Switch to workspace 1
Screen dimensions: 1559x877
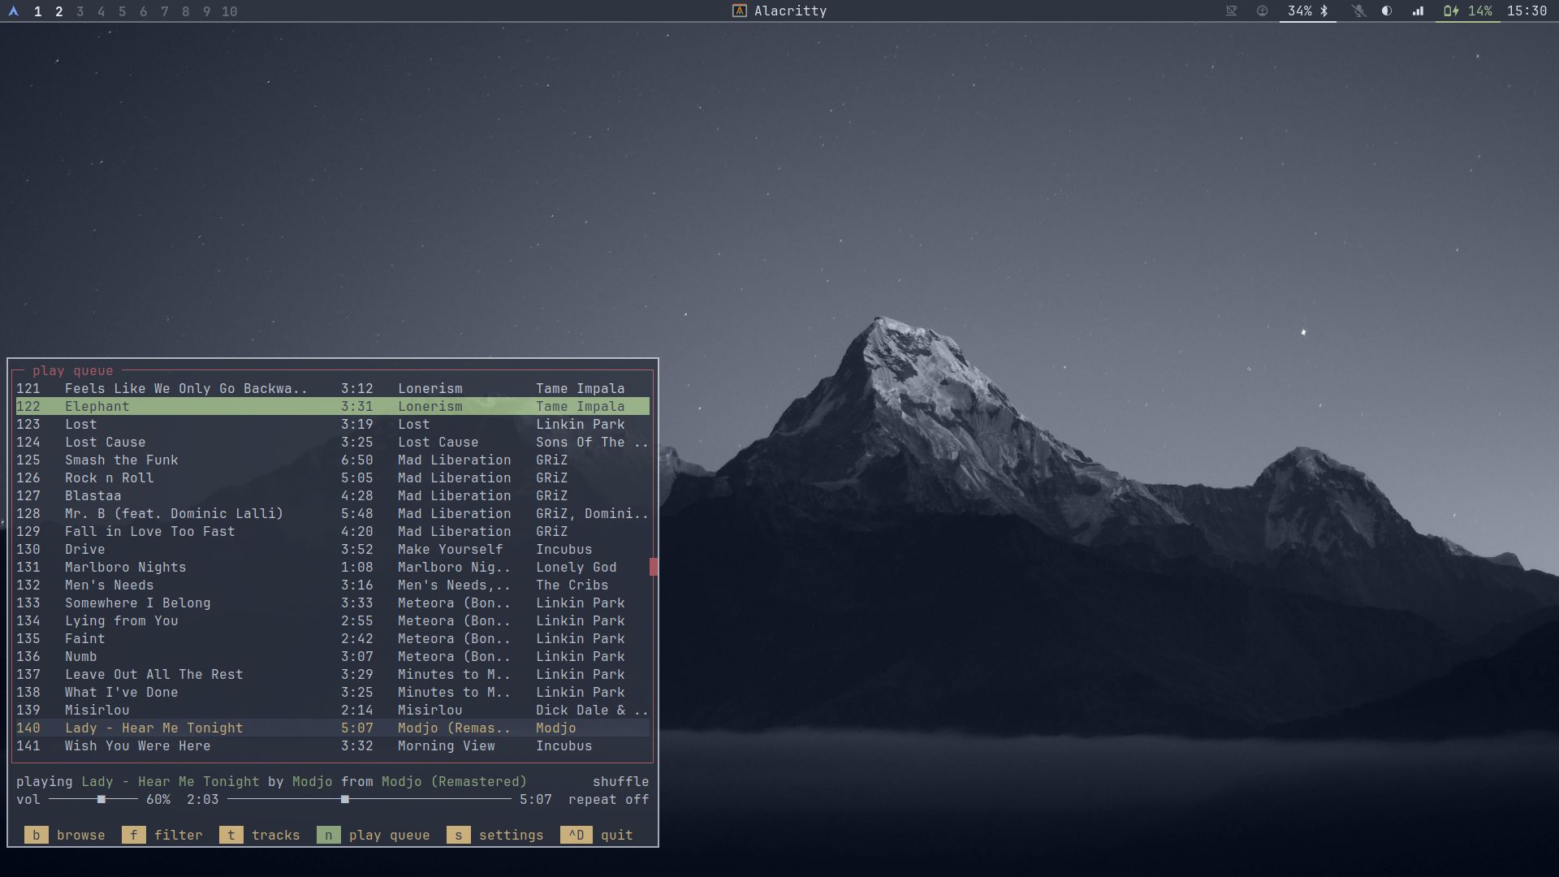pyautogui.click(x=37, y=11)
